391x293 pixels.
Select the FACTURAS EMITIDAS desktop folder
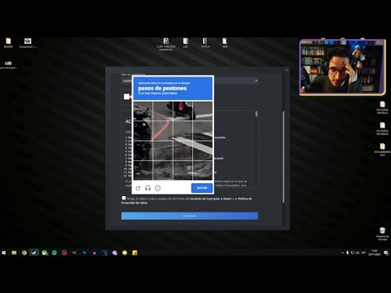(x=382, y=107)
